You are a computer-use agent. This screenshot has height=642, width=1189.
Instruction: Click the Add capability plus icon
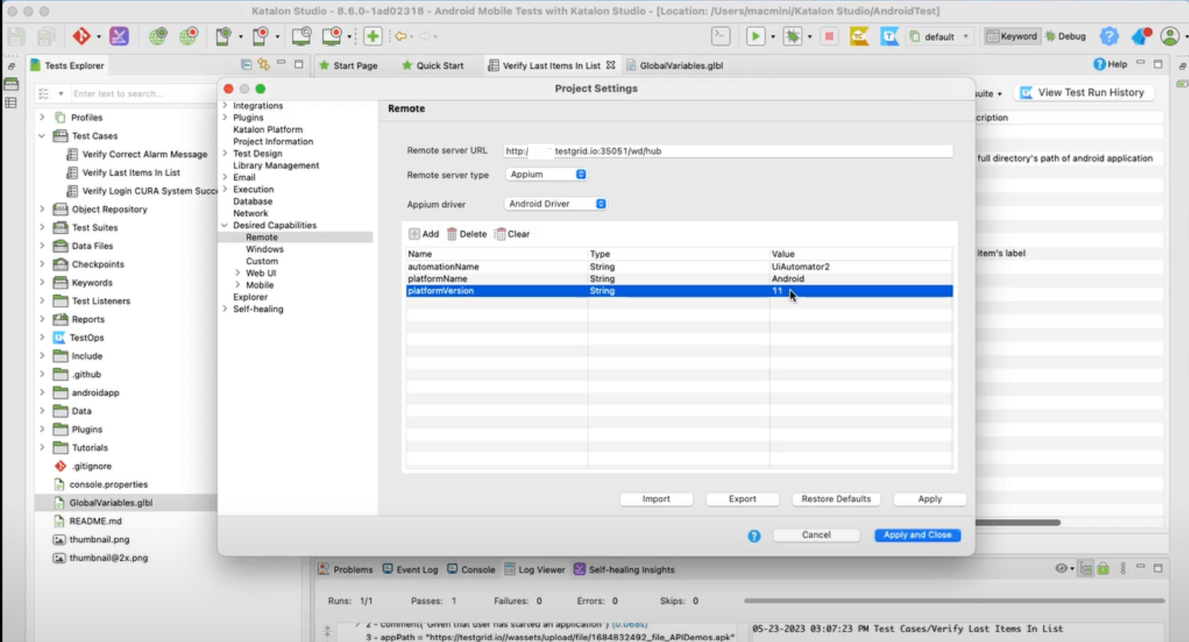(x=414, y=234)
